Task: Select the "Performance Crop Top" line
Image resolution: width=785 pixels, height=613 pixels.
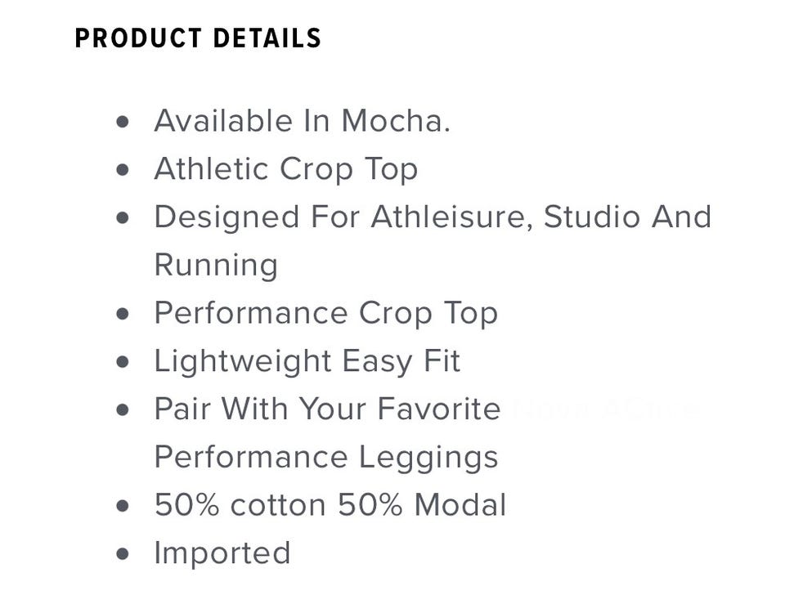Action: point(325,313)
